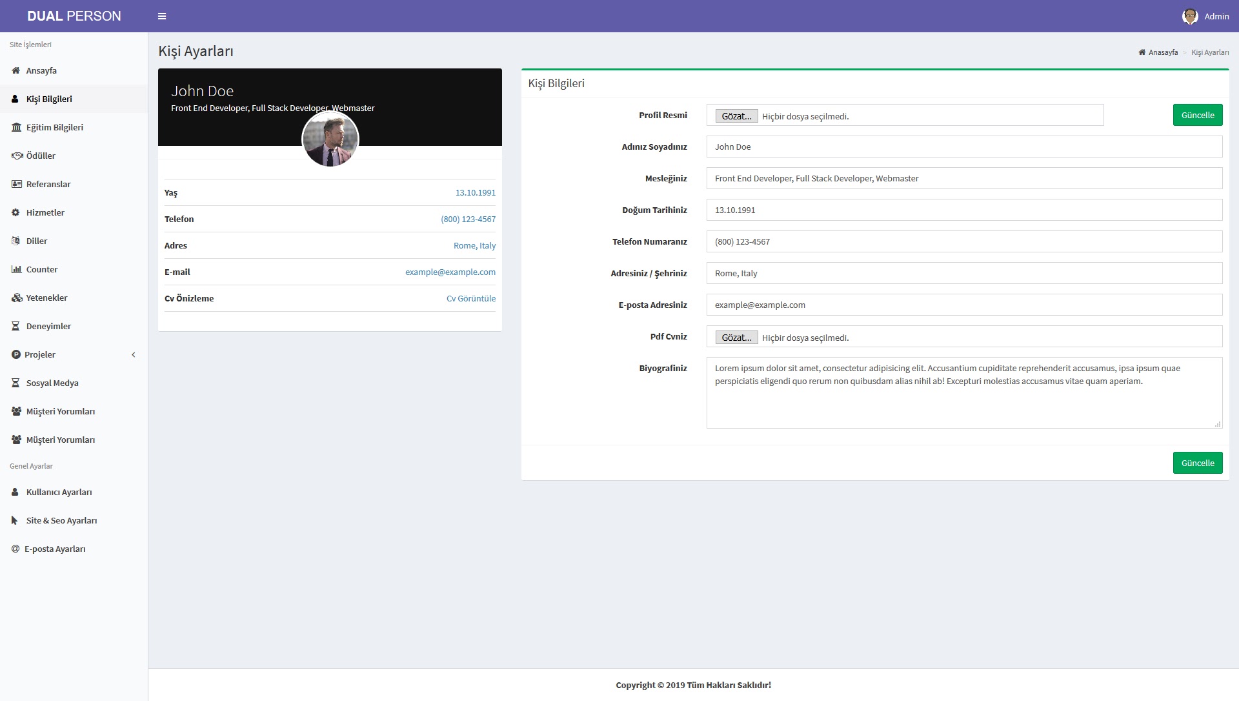Expand the Projeler submenu chevron
This screenshot has height=701, width=1239.
[134, 354]
